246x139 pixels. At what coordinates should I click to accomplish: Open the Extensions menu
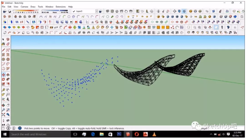61,7
